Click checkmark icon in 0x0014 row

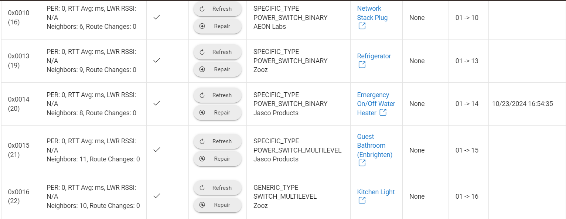pos(157,103)
